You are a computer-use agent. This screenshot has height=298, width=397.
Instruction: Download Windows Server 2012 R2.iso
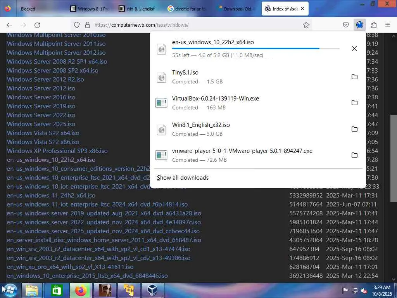pyautogui.click(x=45, y=79)
